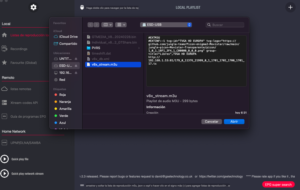Open the settings gear icon
This screenshot has width=300, height=190.
click(33, 7)
